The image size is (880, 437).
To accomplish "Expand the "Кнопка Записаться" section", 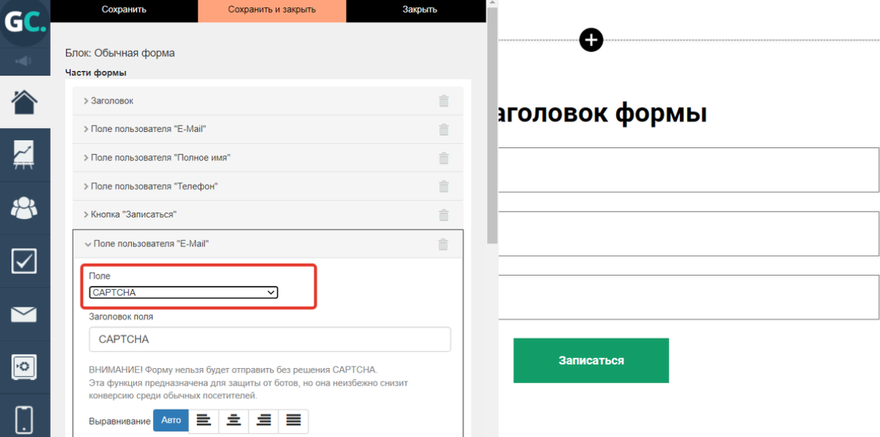I will (x=133, y=215).
